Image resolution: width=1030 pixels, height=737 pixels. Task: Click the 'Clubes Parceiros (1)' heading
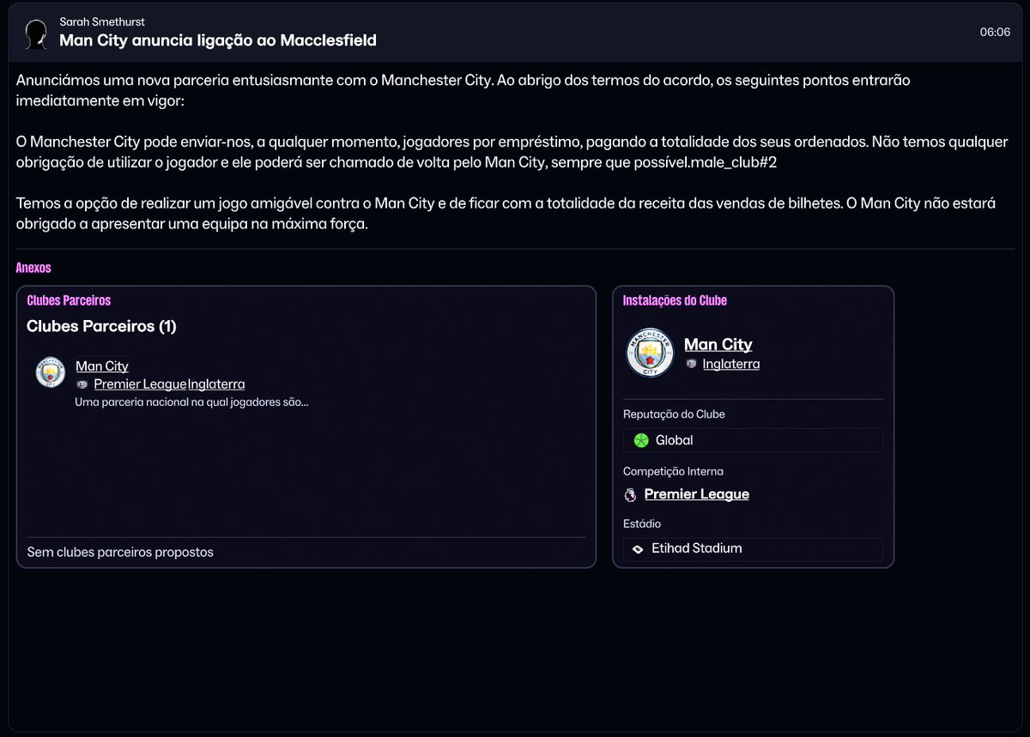click(x=101, y=326)
